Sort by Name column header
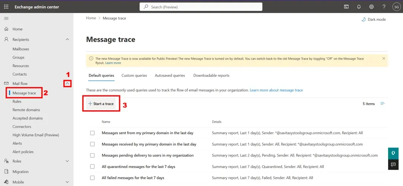 pos(106,122)
